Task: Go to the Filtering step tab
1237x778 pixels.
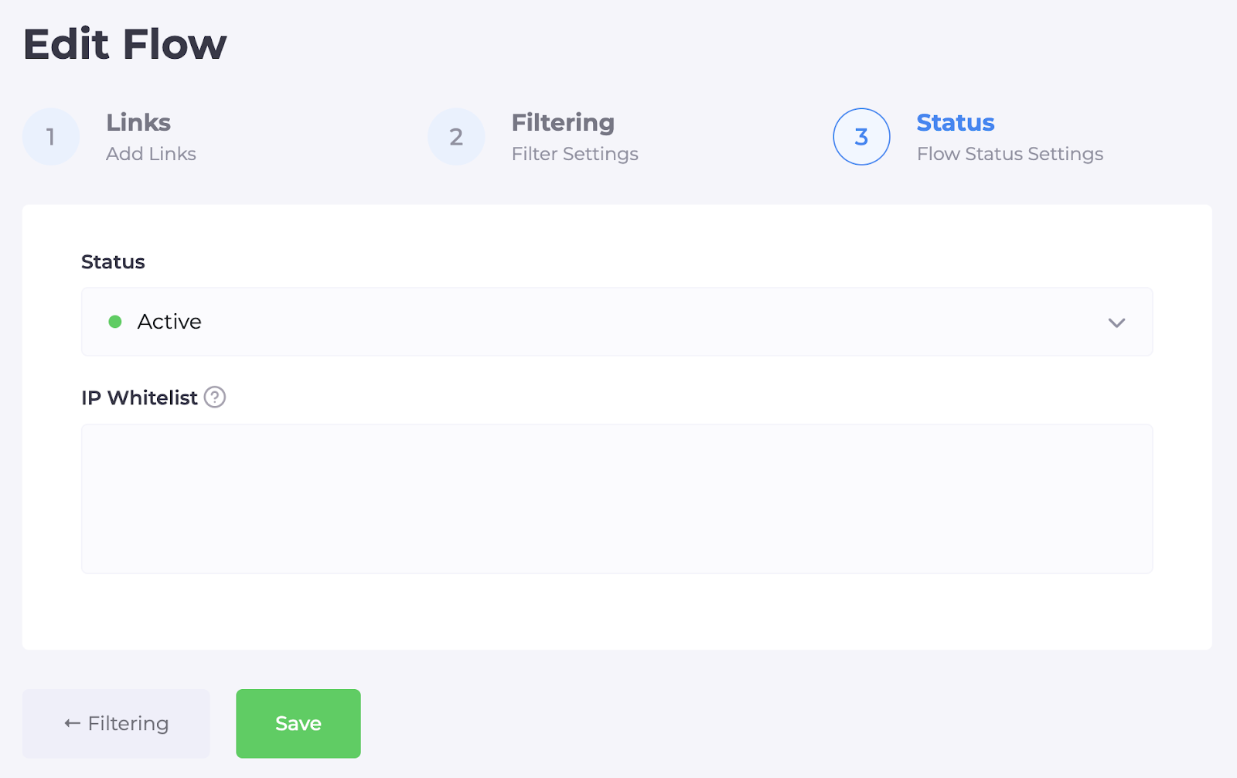Action: (563, 122)
